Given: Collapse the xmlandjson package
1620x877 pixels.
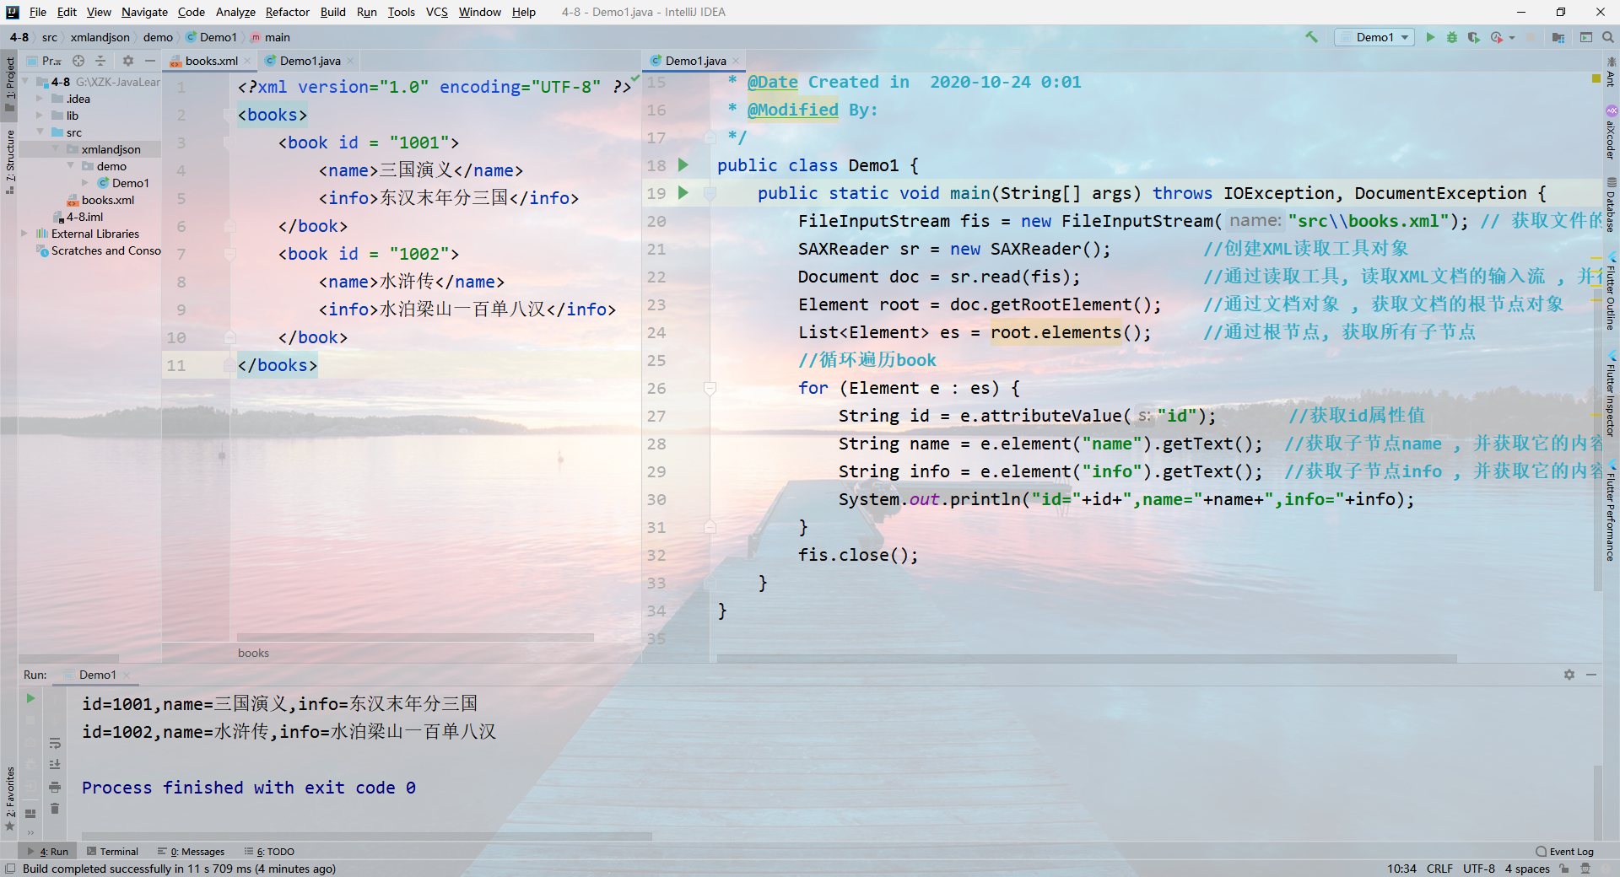Looking at the screenshot, I should coord(56,149).
